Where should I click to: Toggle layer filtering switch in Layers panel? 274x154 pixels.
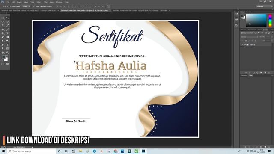[x=272, y=33]
